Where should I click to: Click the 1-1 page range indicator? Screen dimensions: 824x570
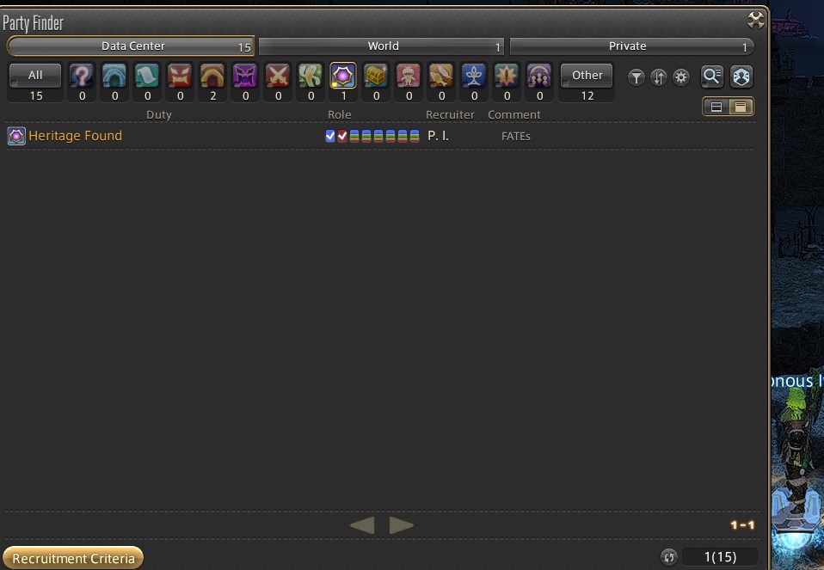click(742, 524)
